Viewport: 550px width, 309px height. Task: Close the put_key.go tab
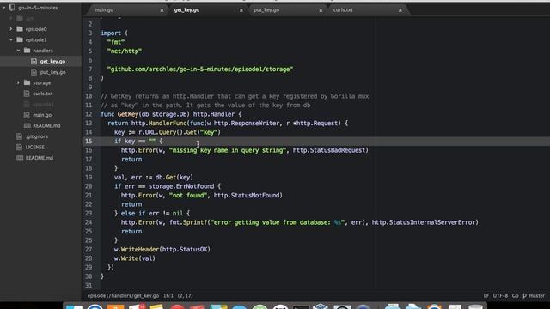(321, 10)
